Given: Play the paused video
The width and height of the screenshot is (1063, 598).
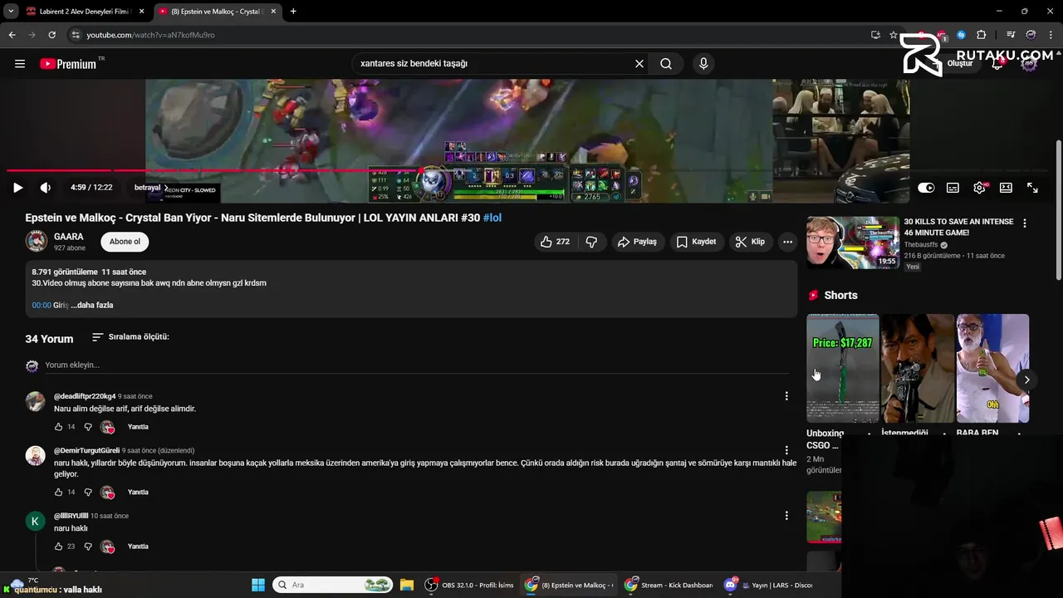Looking at the screenshot, I should click(17, 188).
